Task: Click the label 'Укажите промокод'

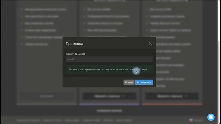Action: coord(75,54)
